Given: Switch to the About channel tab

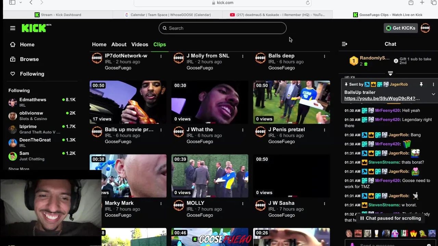Looking at the screenshot, I should click(119, 44).
